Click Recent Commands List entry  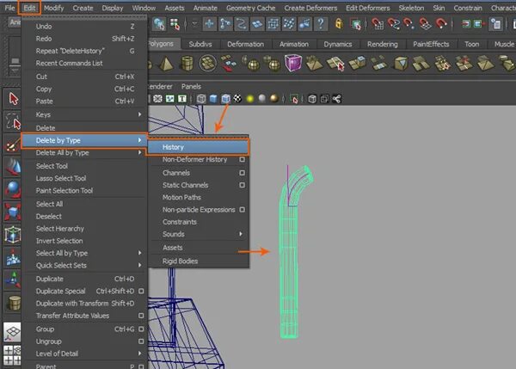click(85, 63)
